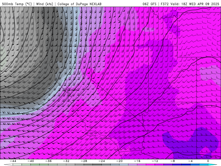The width and height of the screenshot is (221, 166).
Task: Click the -4 colorbar scale label
Action: 190,161
